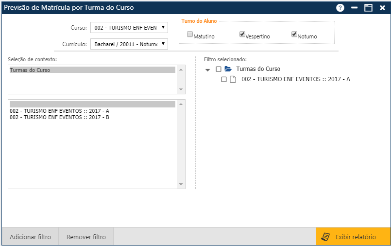Click the Adicionar filtro button
Viewport: 391px width, 246px height.
[x=30, y=237]
